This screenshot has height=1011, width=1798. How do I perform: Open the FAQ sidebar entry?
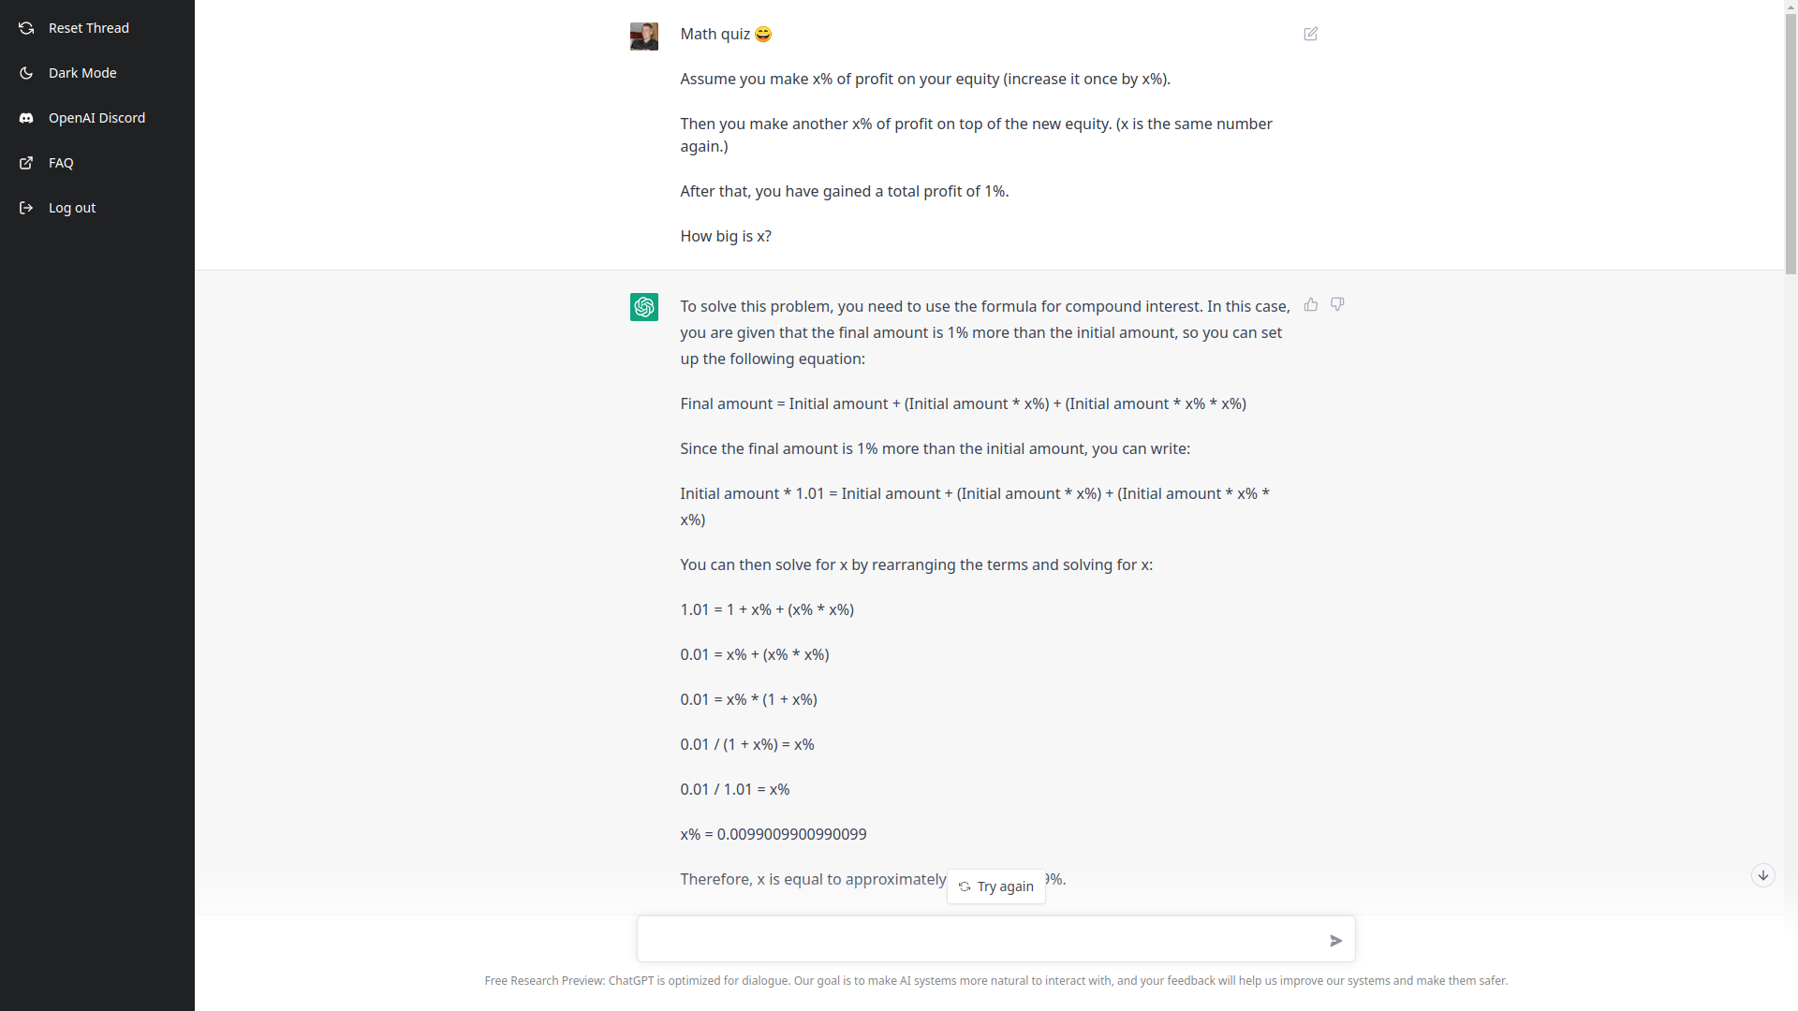click(x=61, y=163)
